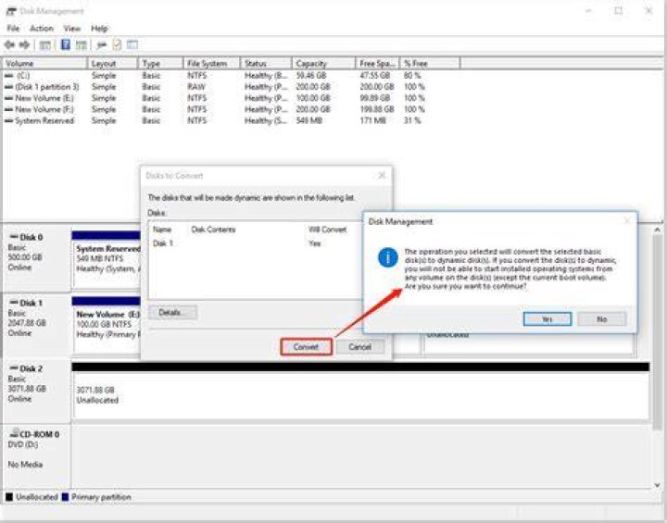
Task: Click the Convert button
Action: tap(306, 347)
